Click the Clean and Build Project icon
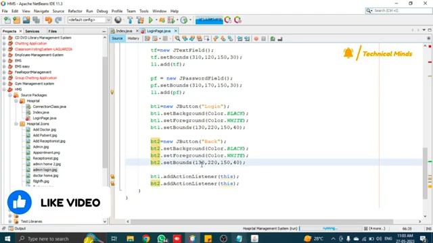 click(140, 20)
